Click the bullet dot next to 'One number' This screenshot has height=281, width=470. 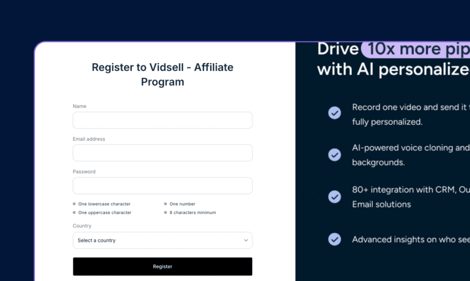(166, 204)
